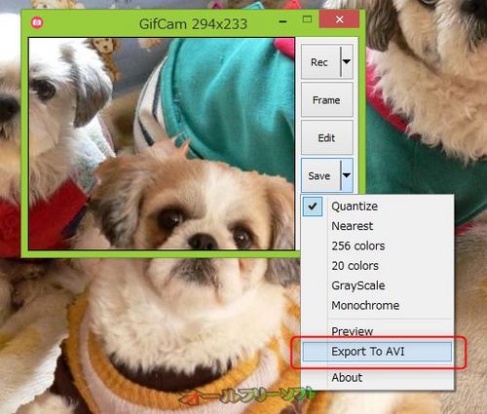Select Monochrome mode
Screen dimensions: 487x414
[x=377, y=305]
